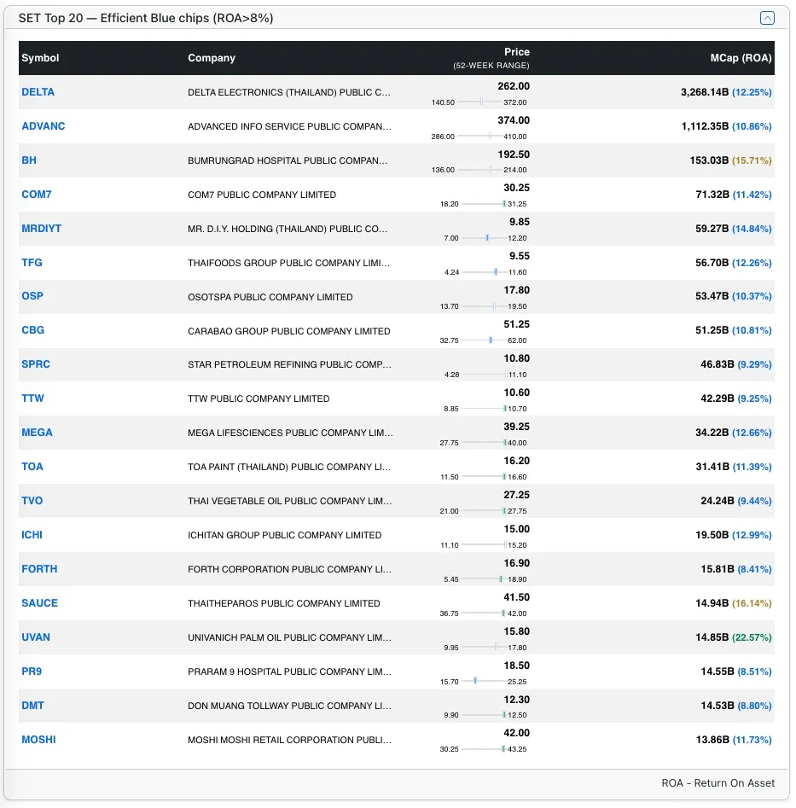Viewport: 796px width, 808px height.
Task: Click the MCap (ROA) column header
Action: click(741, 58)
